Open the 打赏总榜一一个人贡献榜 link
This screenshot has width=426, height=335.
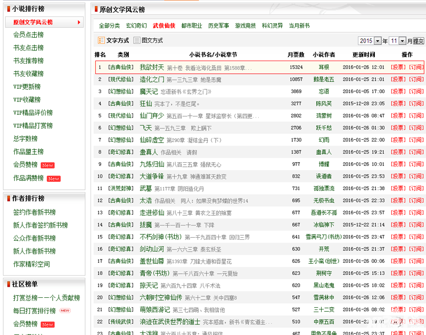pyautogui.click(x=46, y=298)
